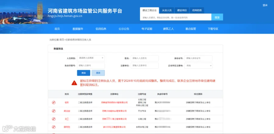Click the red name link starting 武
The height and width of the screenshot is (134, 274).
(67, 111)
